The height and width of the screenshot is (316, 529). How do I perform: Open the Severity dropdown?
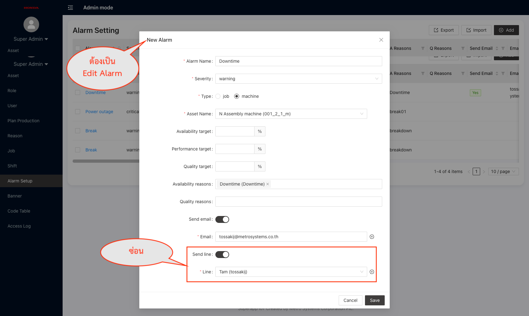tap(299, 79)
